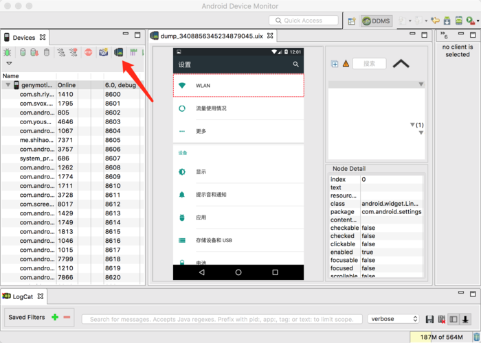
Task: Open the Devices view menu triangle
Action: coord(9,63)
